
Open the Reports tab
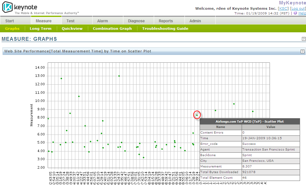(x=169, y=21)
